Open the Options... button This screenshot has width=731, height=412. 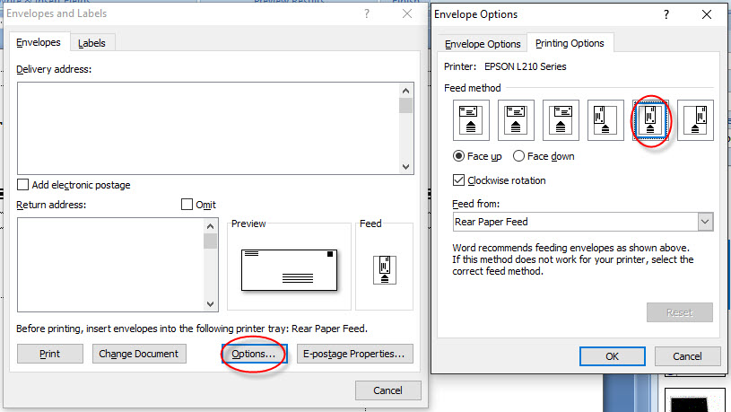point(254,354)
